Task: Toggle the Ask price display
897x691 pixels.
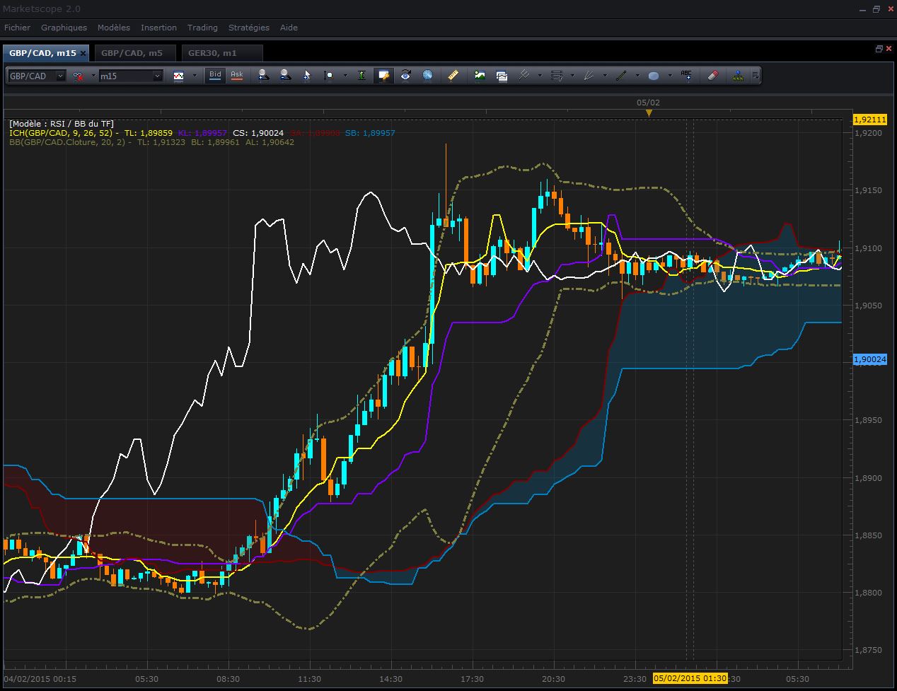Action: (x=236, y=75)
